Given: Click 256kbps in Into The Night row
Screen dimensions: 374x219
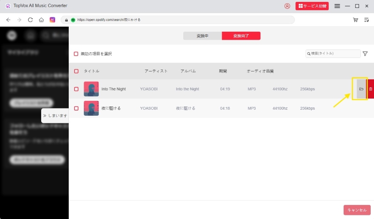Looking at the screenshot, I should (308, 89).
